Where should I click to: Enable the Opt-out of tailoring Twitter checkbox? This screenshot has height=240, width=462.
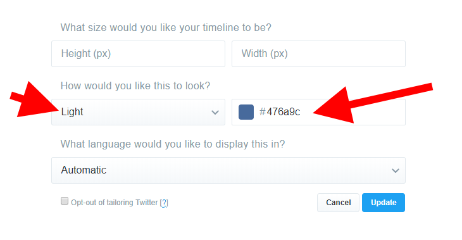[65, 201]
